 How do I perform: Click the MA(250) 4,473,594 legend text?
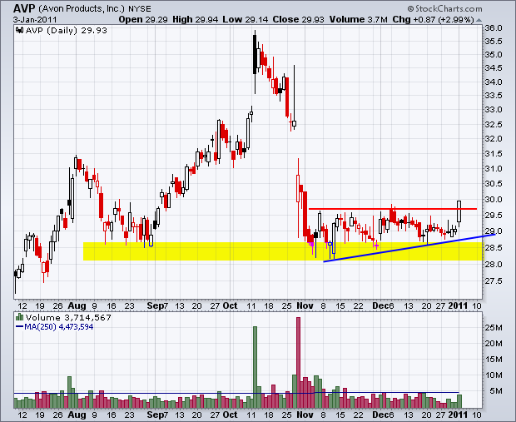coord(59,327)
